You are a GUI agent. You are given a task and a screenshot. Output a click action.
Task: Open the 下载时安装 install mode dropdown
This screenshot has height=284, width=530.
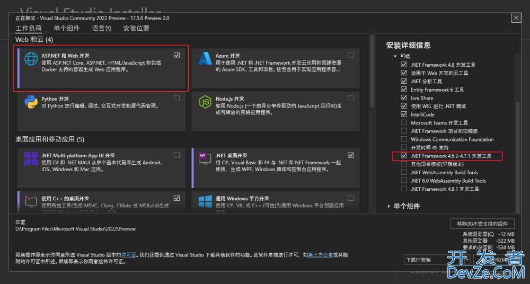click(437, 260)
